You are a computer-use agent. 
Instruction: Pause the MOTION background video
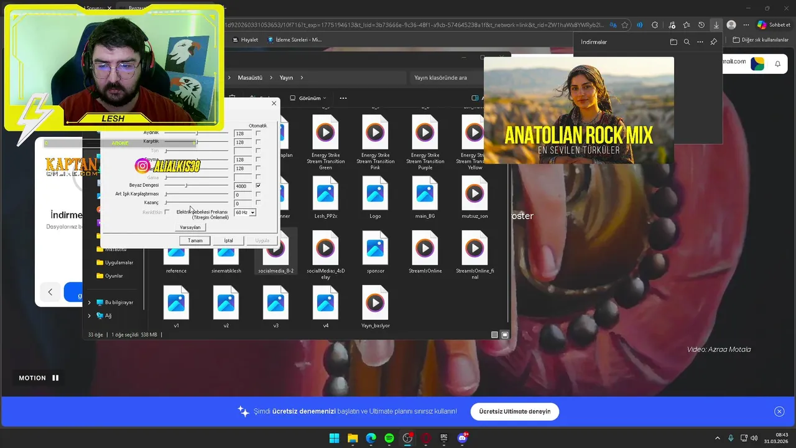[x=55, y=378]
